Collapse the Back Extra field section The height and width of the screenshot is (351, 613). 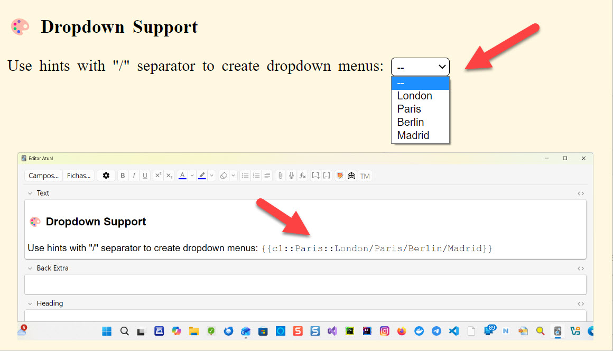(x=30, y=268)
